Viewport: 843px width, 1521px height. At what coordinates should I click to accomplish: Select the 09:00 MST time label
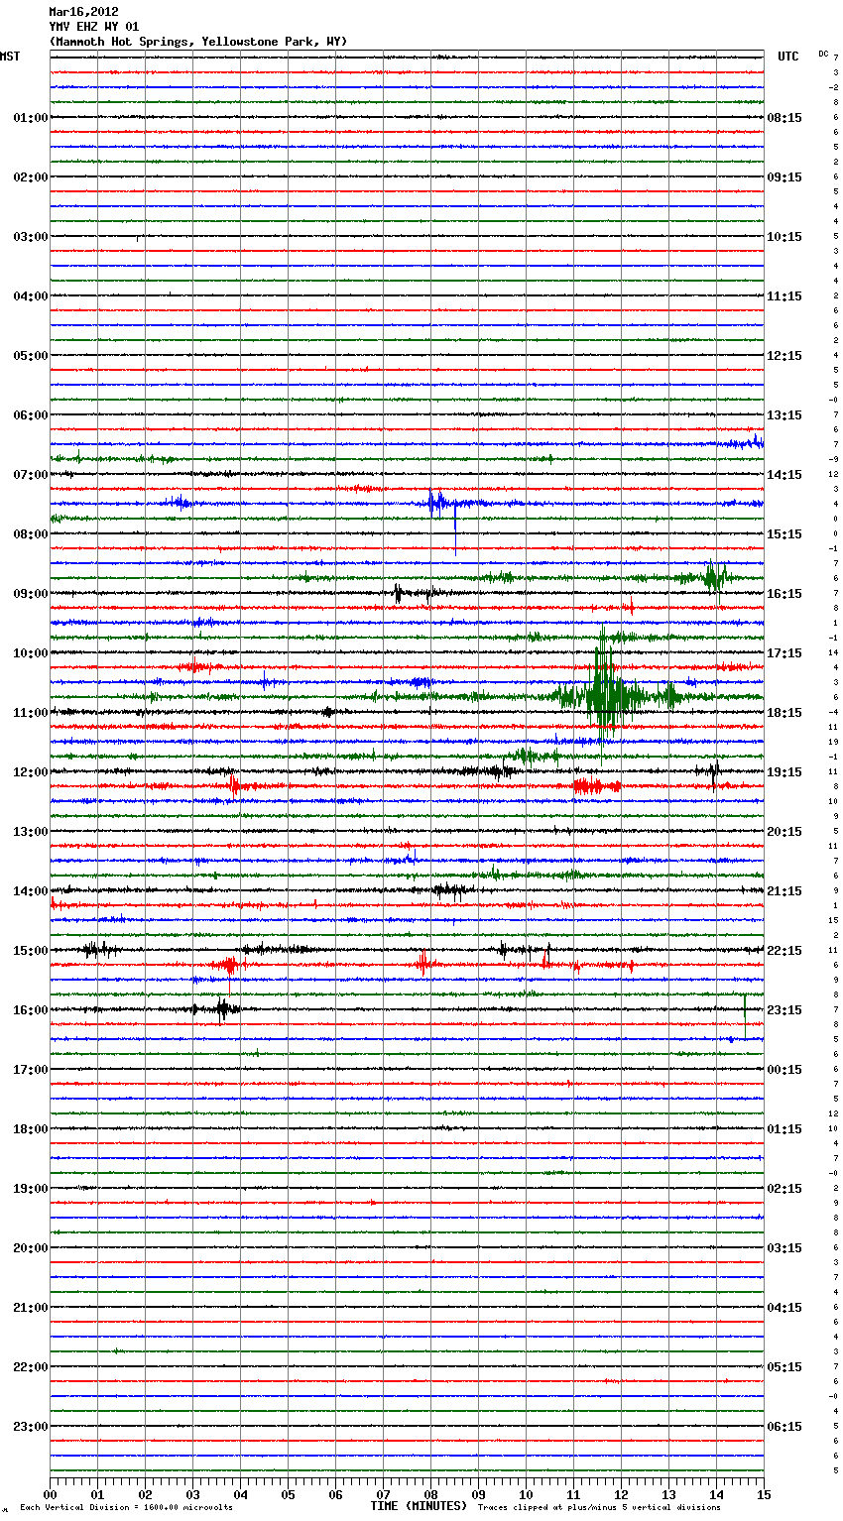(x=30, y=594)
